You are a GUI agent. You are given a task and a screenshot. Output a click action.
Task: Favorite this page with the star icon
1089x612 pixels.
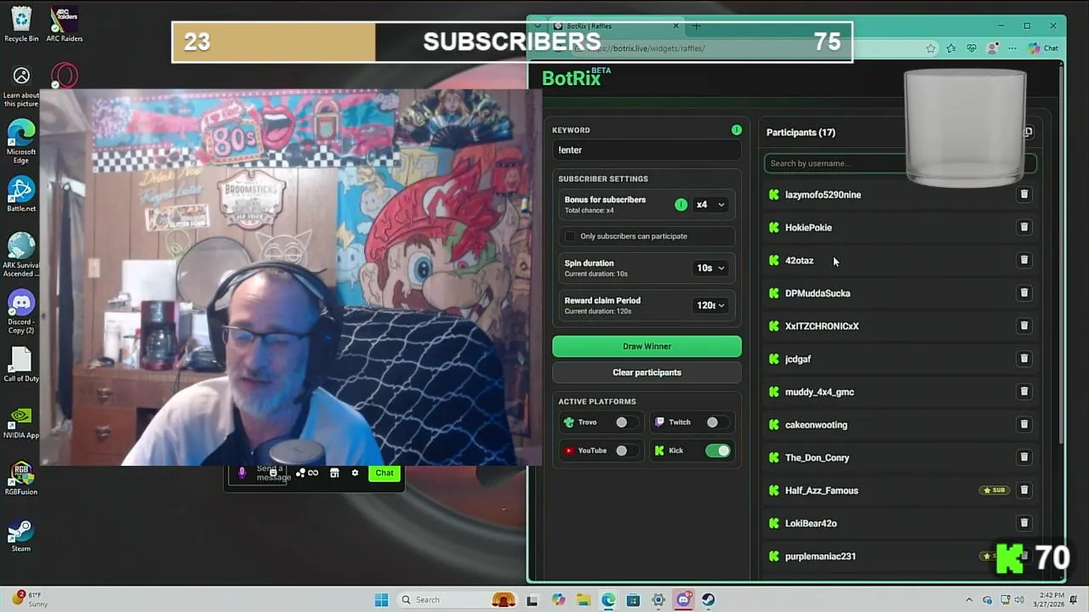coord(932,48)
